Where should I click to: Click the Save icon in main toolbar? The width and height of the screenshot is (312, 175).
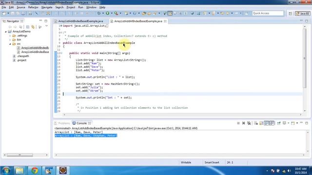[13, 13]
